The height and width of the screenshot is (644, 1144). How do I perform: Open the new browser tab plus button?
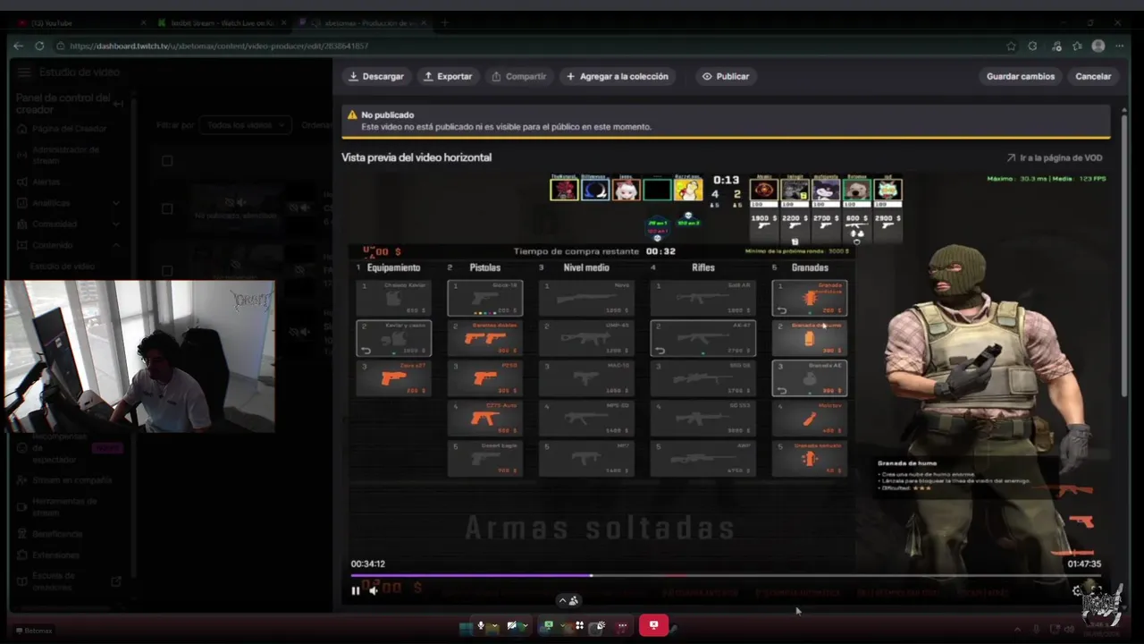[x=444, y=22]
